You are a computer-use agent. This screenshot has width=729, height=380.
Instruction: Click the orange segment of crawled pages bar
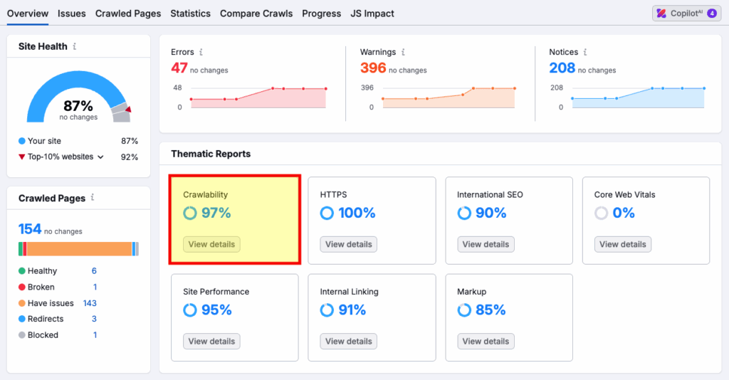point(79,249)
